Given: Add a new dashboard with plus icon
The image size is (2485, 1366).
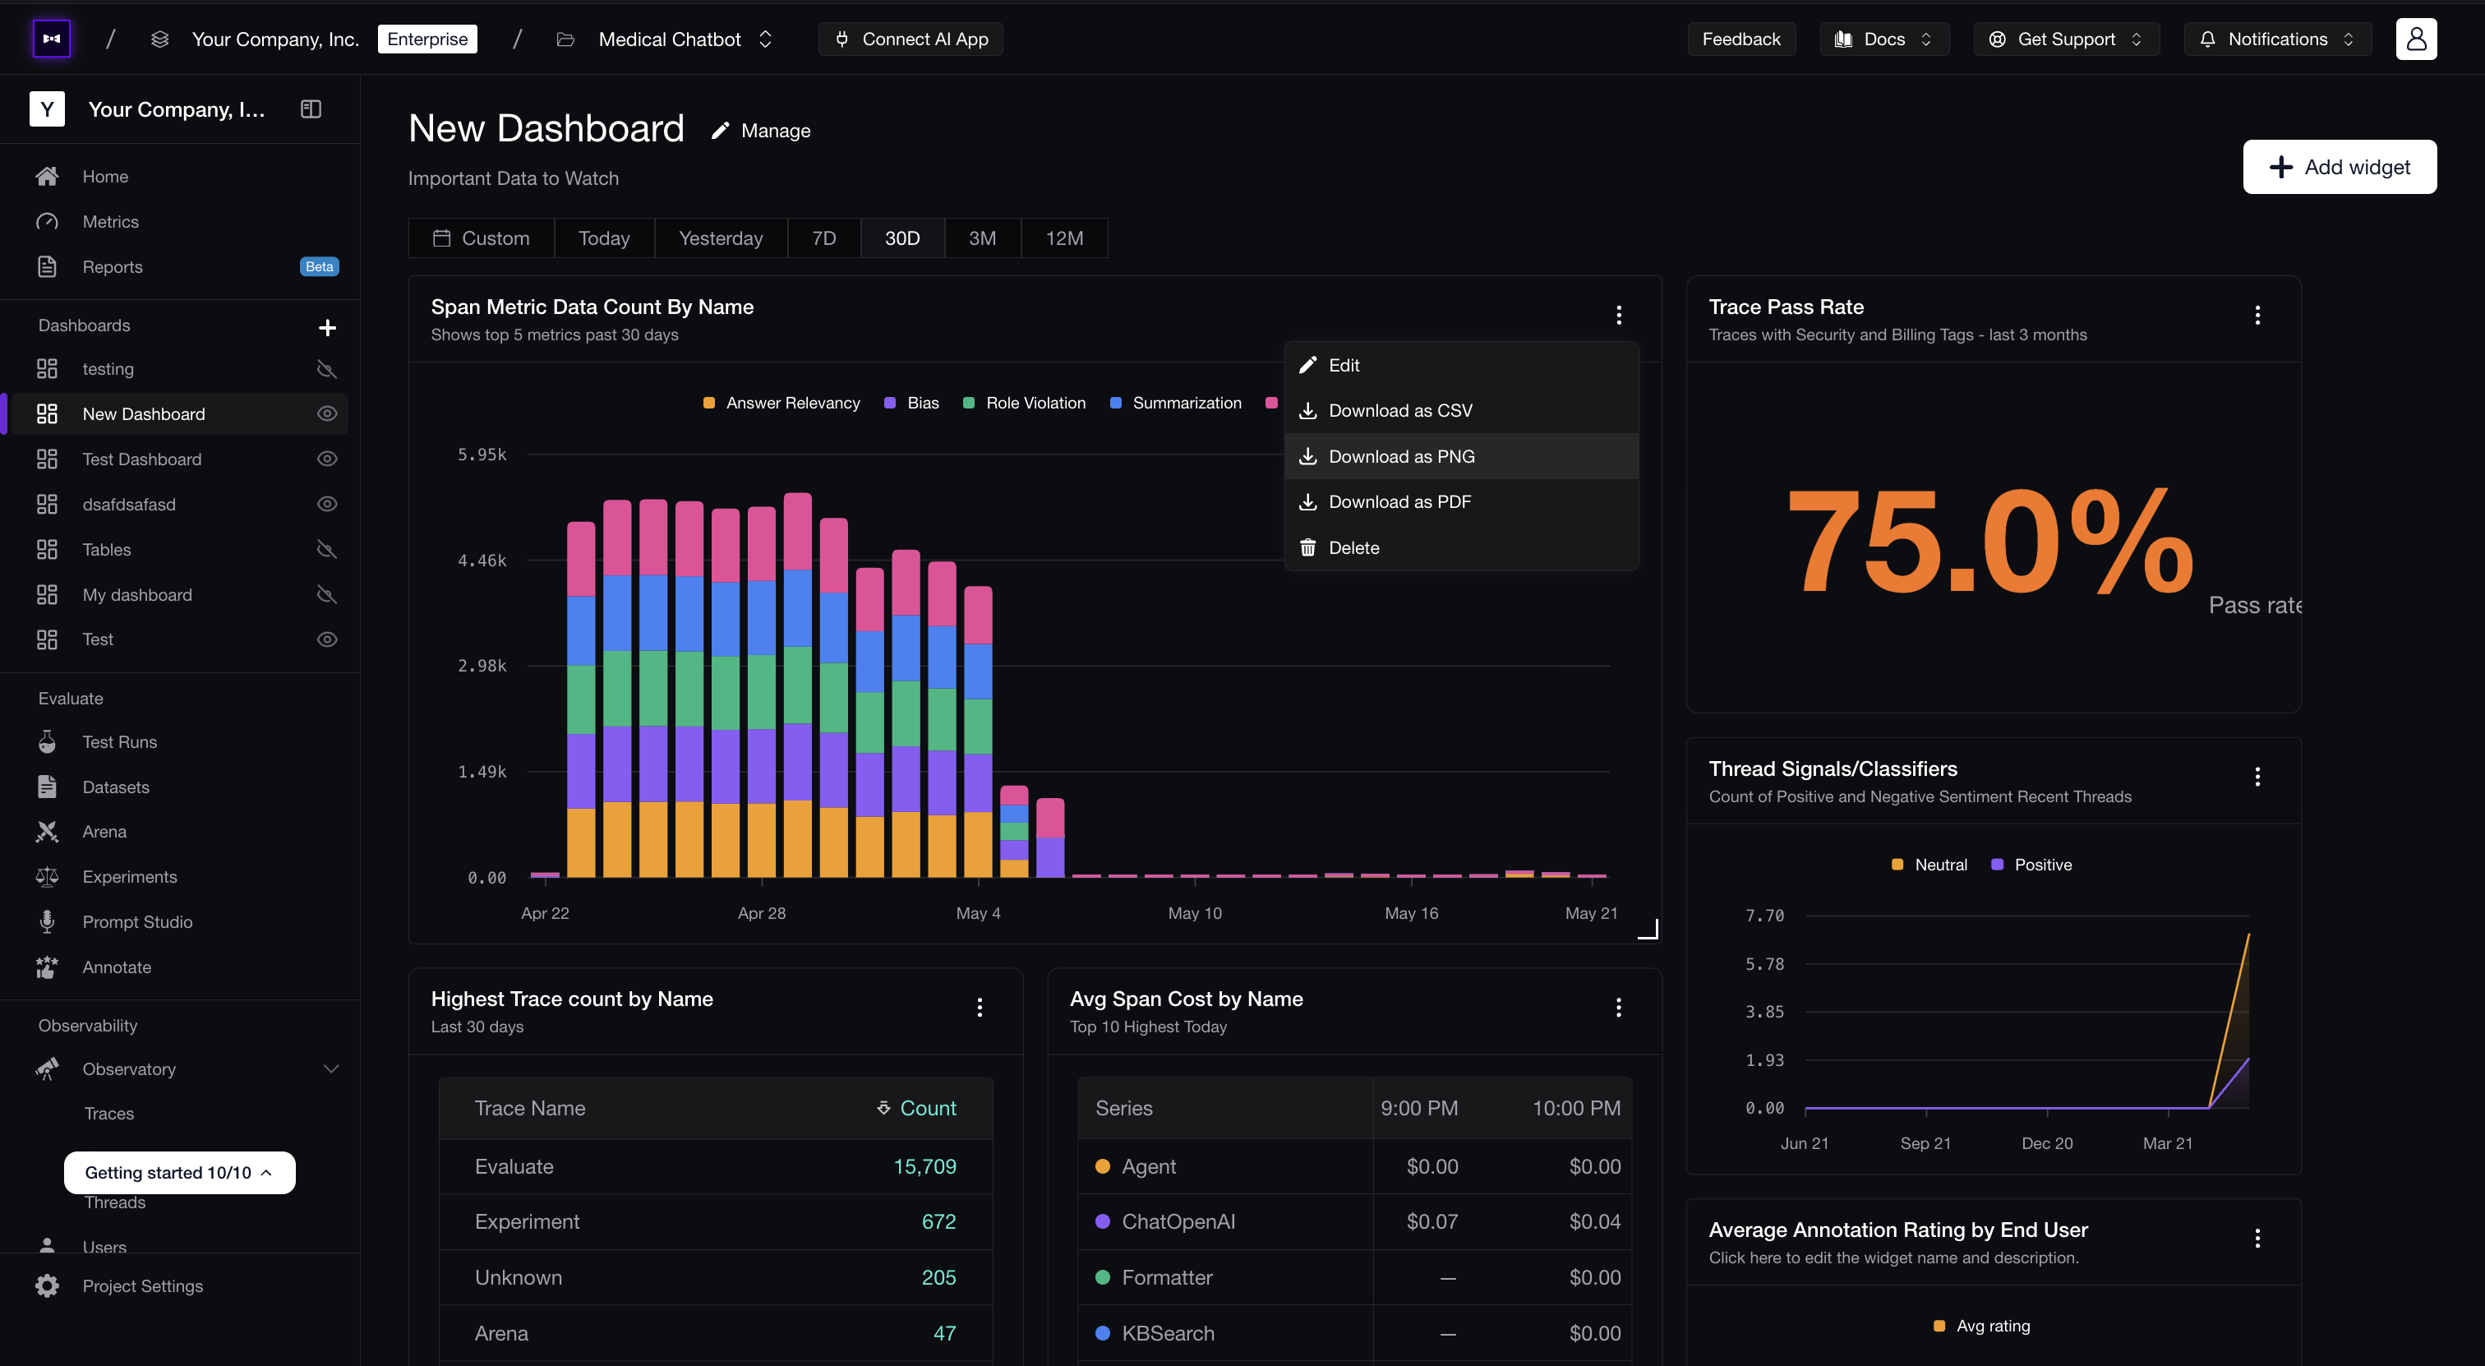Looking at the screenshot, I should click(327, 327).
